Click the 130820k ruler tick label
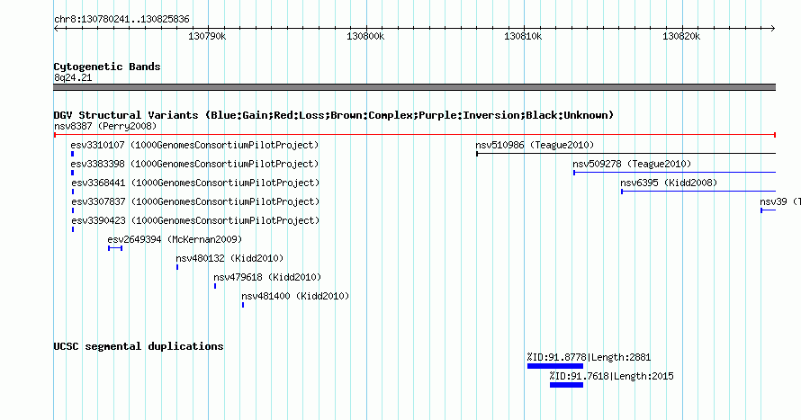Viewport: 801px width, 420px height. (681, 37)
